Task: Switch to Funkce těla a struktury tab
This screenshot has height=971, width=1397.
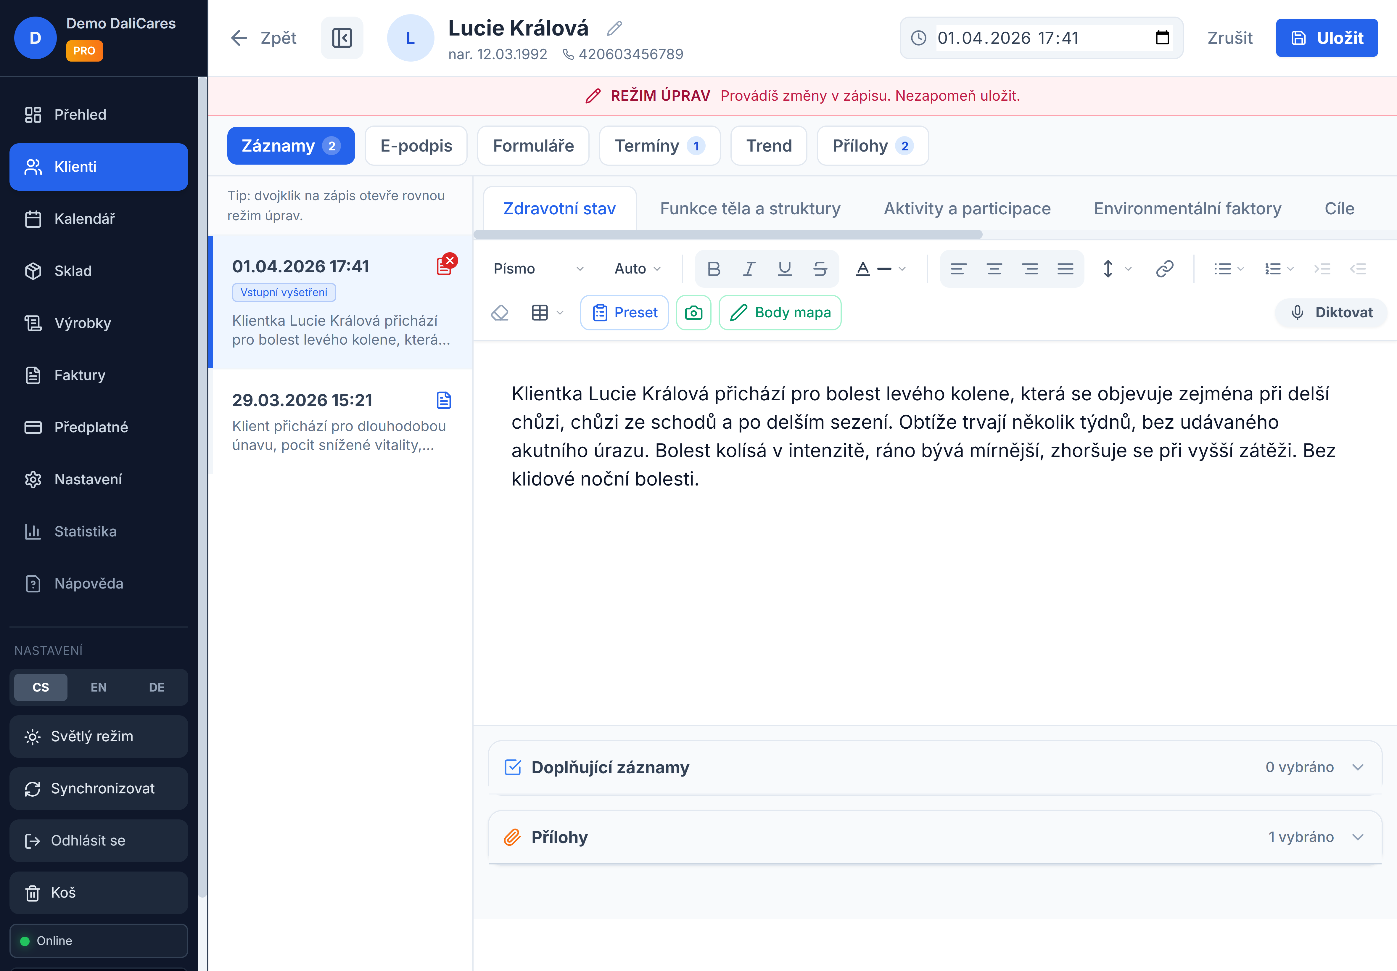Action: [x=750, y=209]
